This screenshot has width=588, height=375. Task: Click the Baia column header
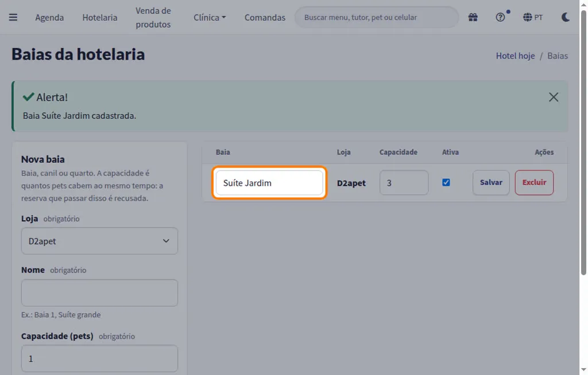tap(223, 152)
